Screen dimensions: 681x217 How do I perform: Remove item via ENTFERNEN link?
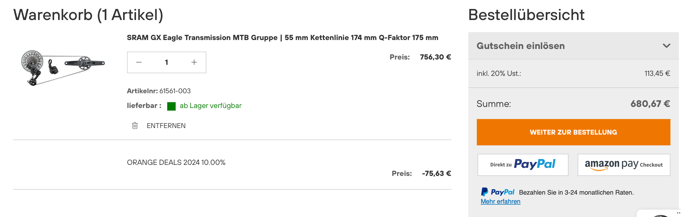click(166, 126)
